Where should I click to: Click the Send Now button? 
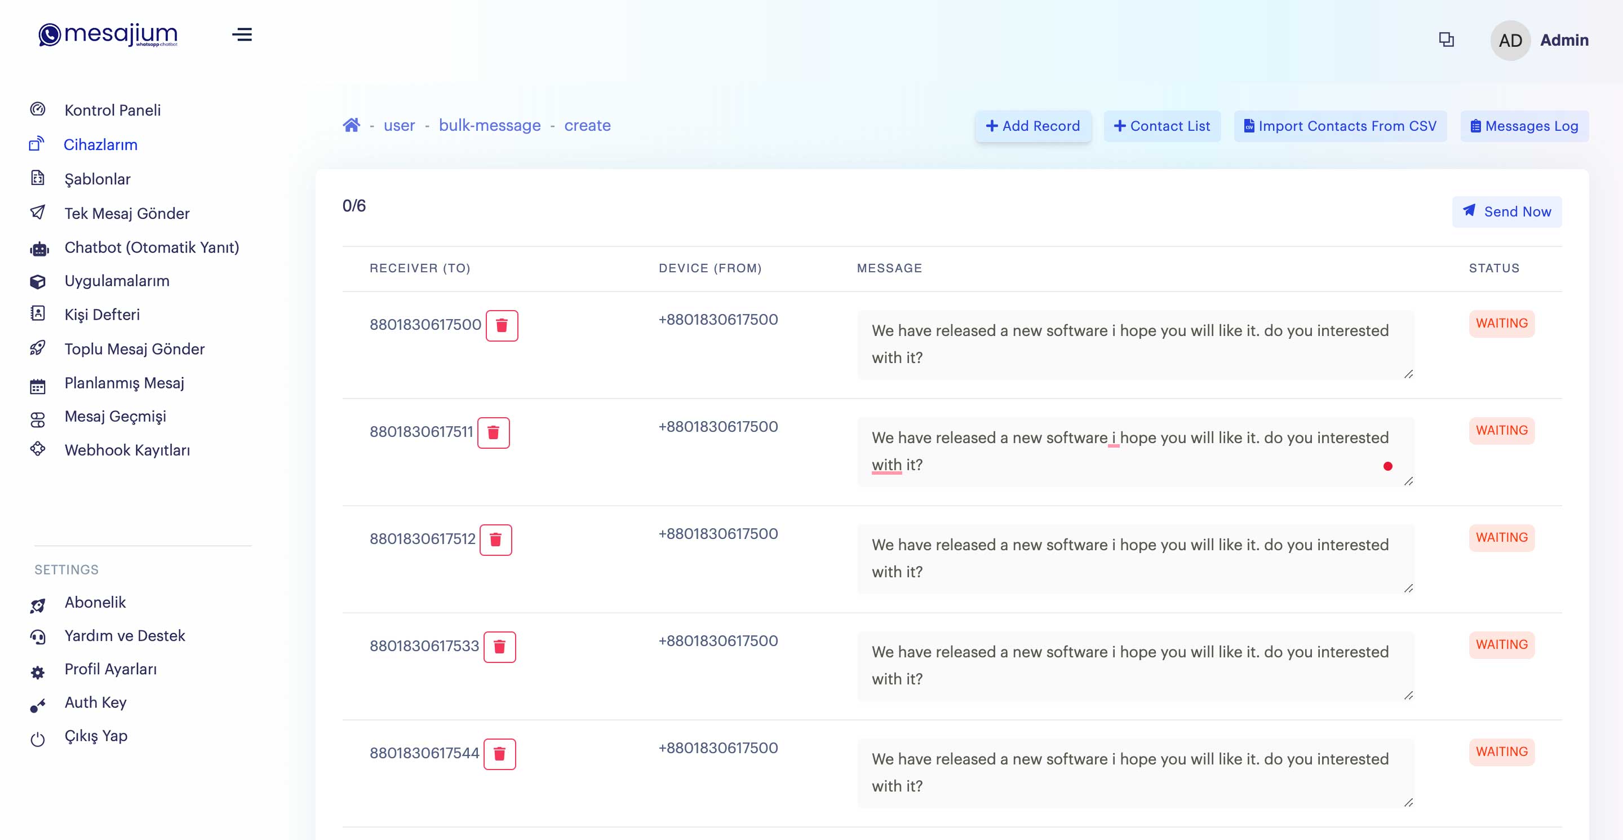coord(1507,212)
